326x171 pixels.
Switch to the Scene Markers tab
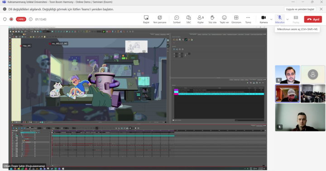pos(253,80)
